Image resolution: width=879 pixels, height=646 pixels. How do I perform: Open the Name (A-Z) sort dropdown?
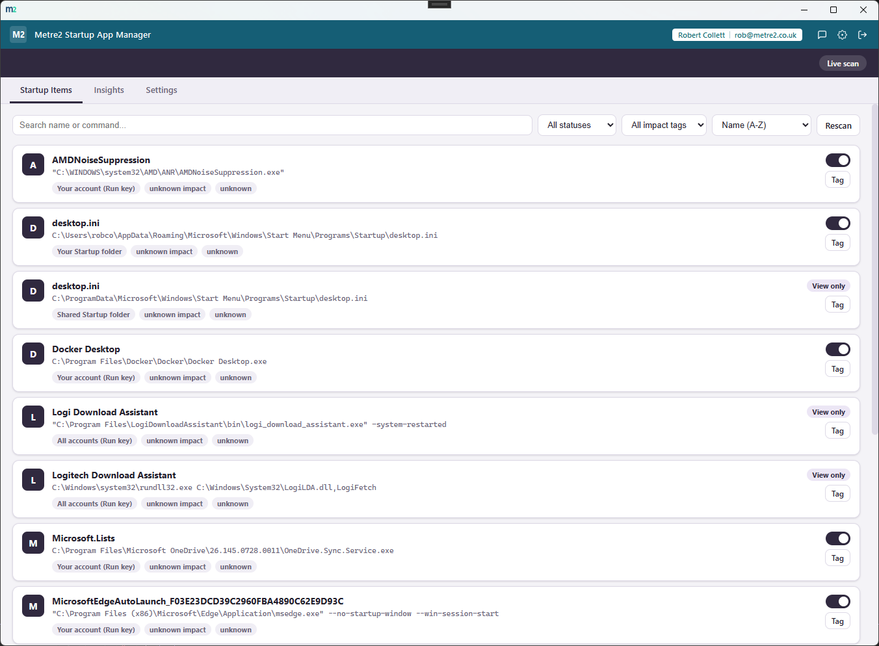pos(761,125)
